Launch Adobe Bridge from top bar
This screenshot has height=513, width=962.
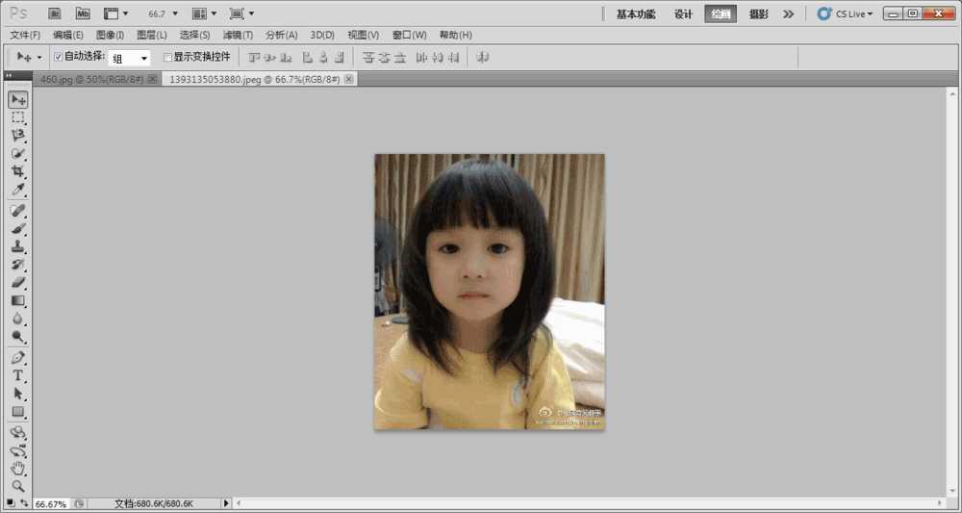click(55, 13)
